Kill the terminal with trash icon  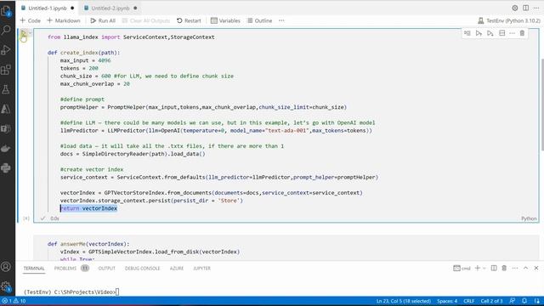point(504,268)
